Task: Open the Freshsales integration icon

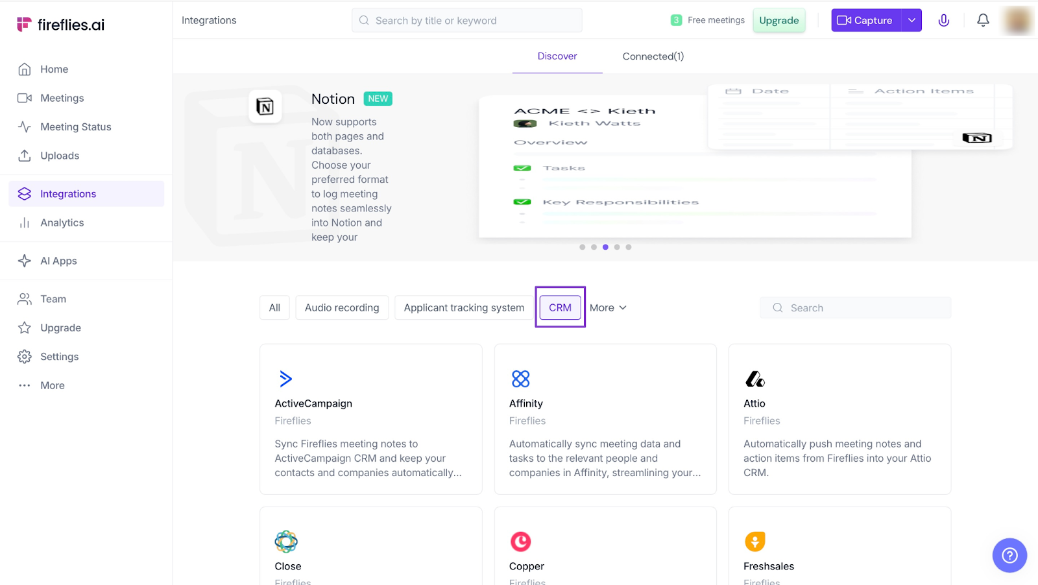Action: click(755, 542)
